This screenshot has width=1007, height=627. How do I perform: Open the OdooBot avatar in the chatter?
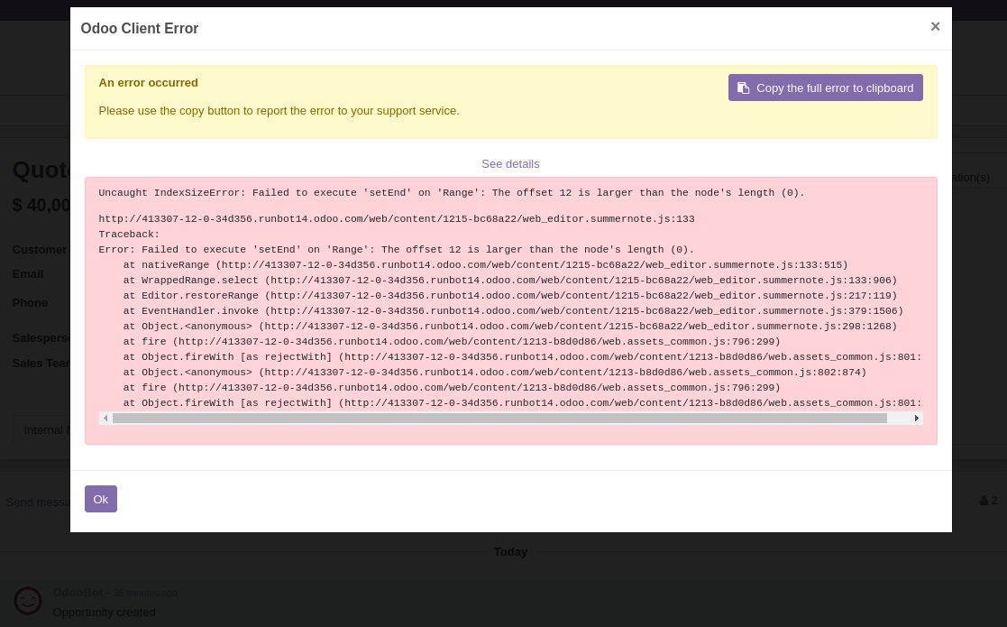[x=28, y=601]
